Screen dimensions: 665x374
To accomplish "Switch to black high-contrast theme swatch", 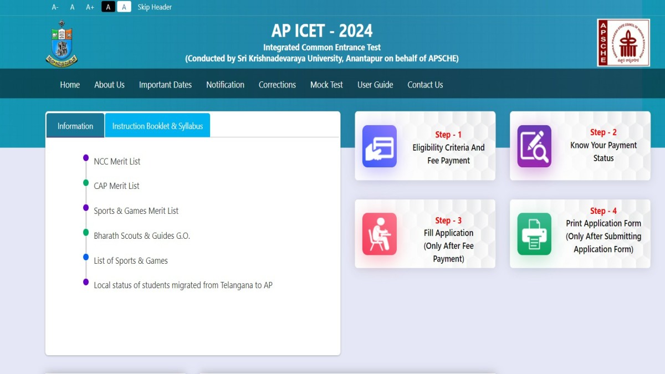I will tap(108, 7).
